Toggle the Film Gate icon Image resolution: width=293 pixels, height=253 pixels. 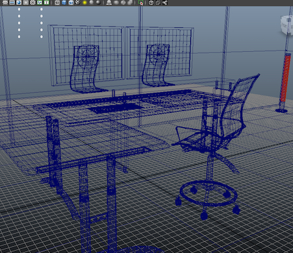point(12,3)
